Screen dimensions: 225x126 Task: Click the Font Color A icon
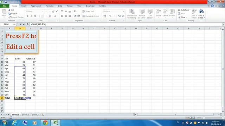[x=55, y=16]
